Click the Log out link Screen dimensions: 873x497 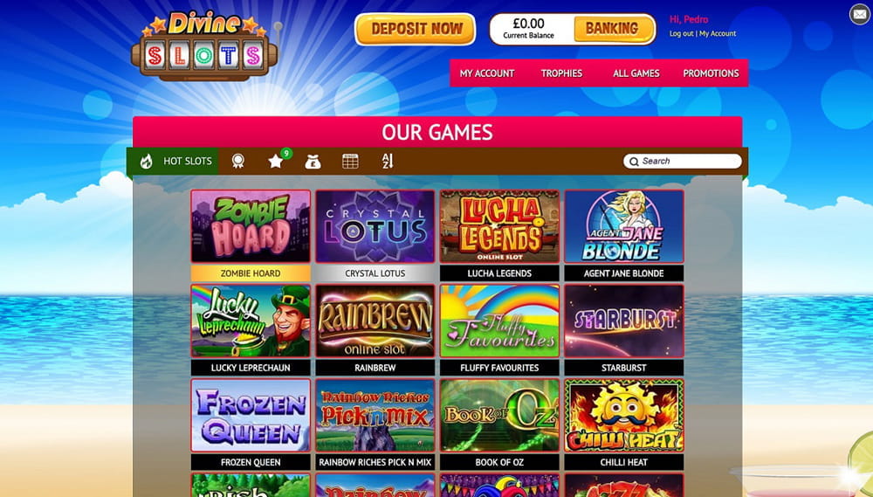click(682, 33)
